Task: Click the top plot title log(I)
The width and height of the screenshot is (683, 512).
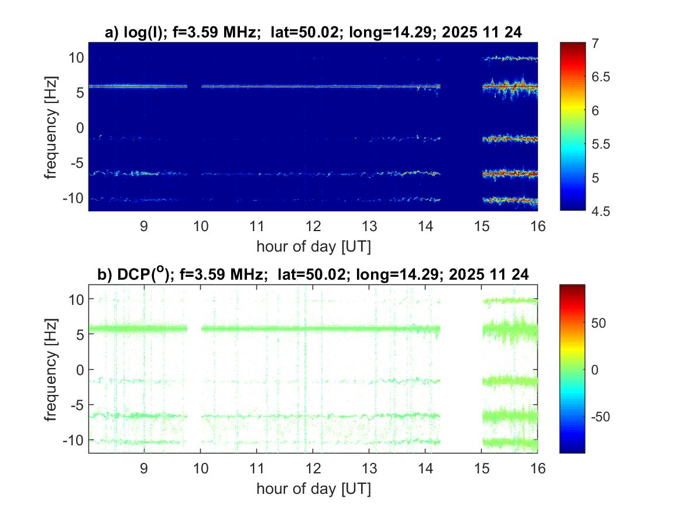Action: click(x=313, y=33)
